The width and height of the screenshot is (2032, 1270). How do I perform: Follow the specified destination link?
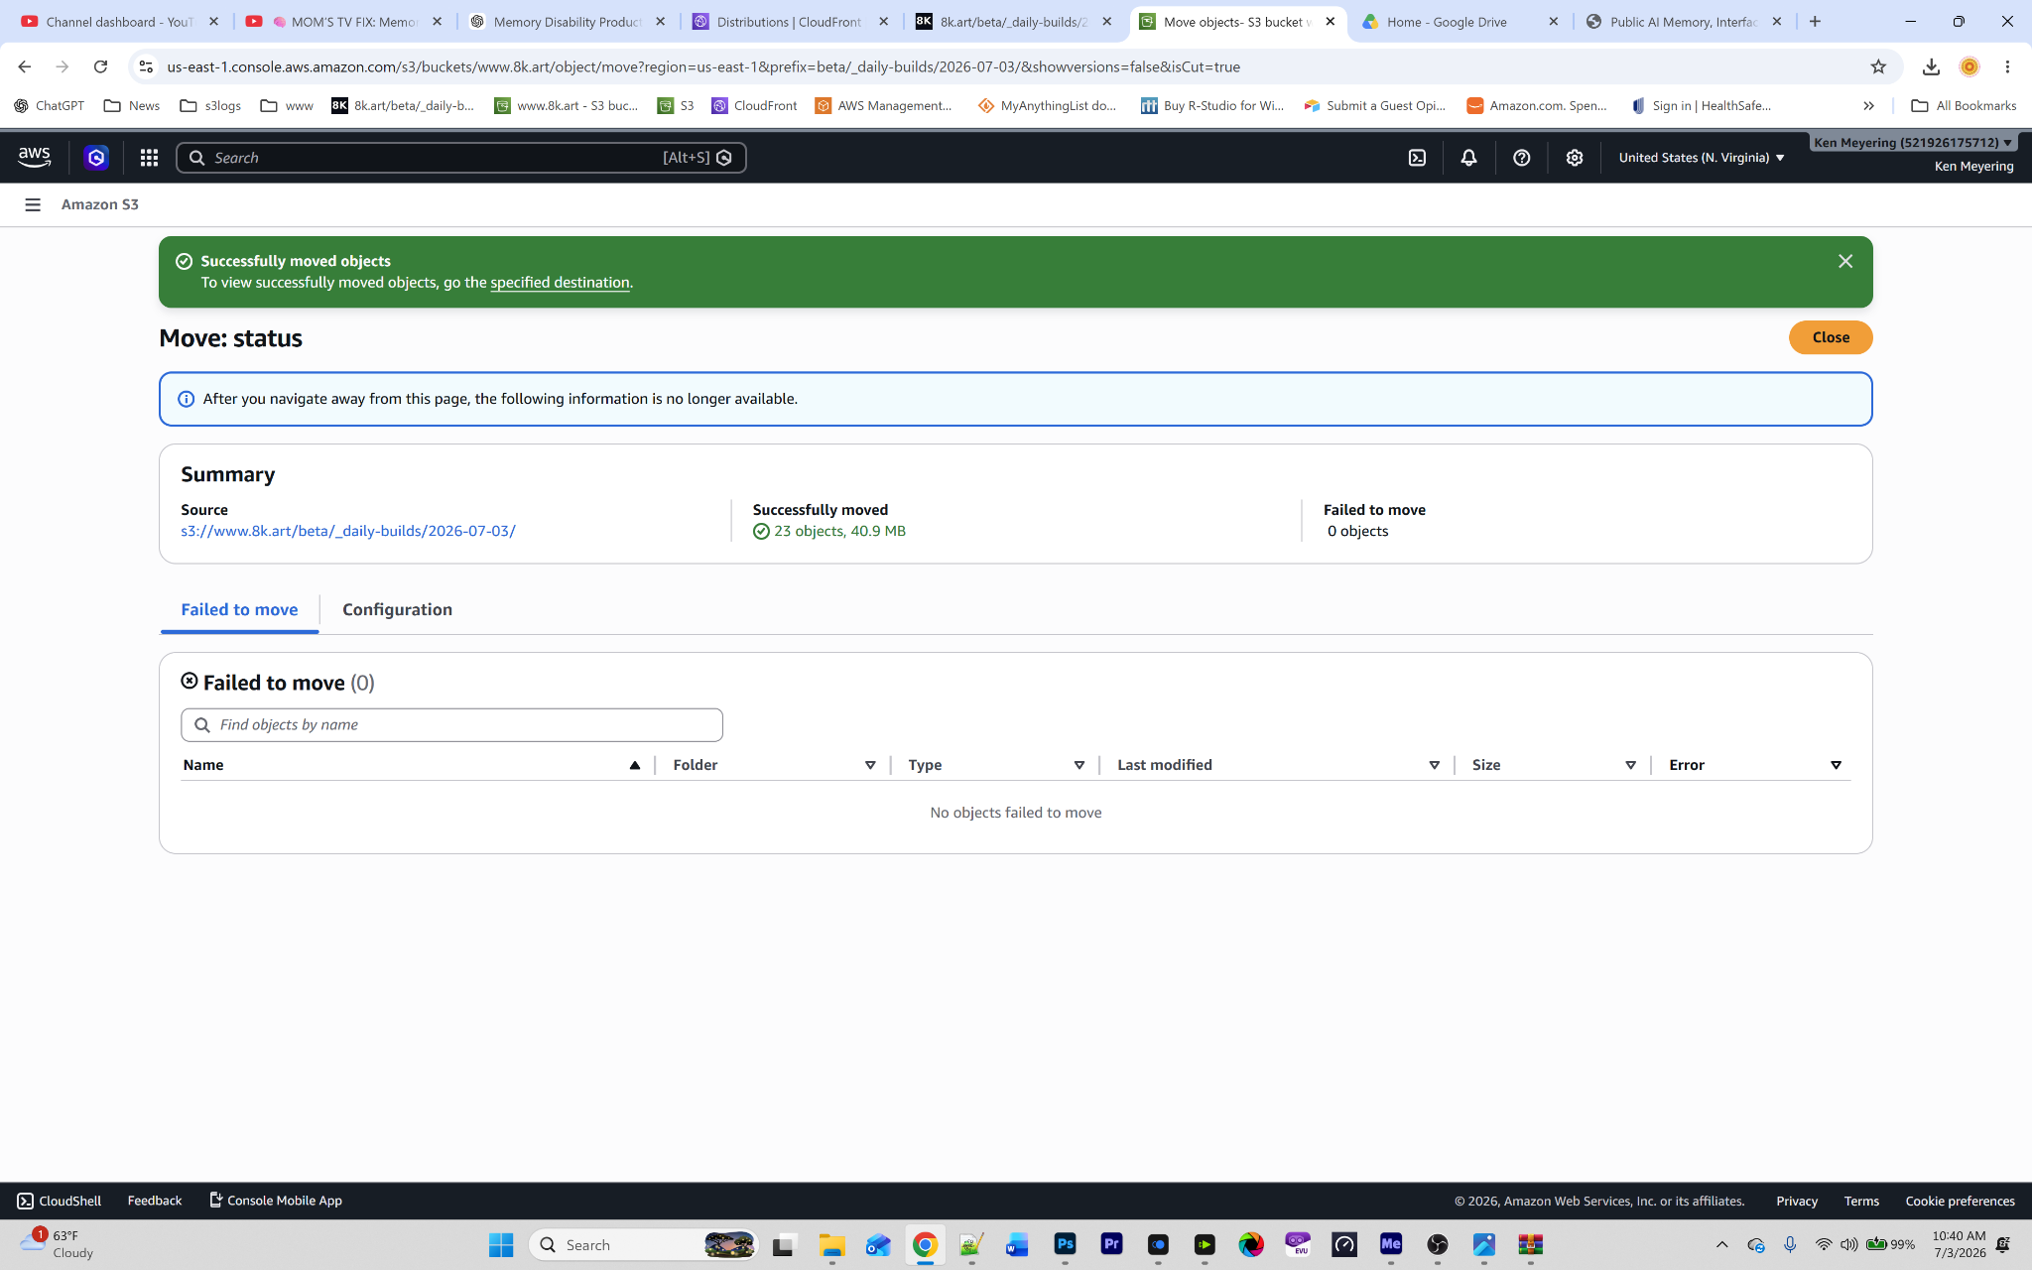(x=560, y=283)
